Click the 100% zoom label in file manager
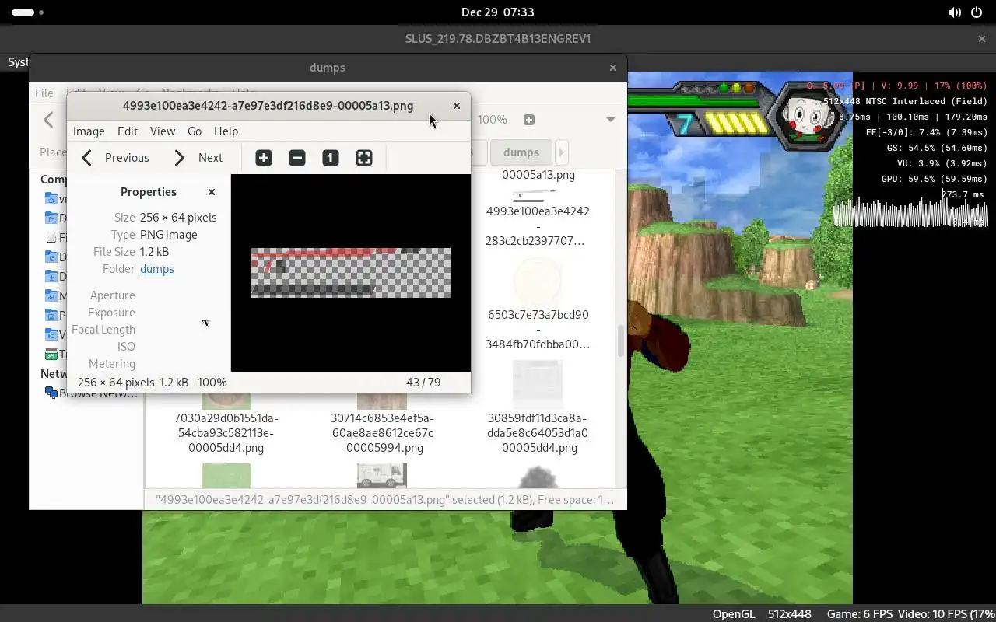996x622 pixels. coord(493,120)
